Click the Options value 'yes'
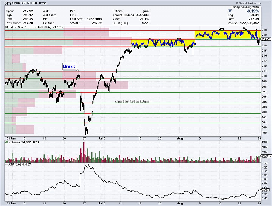Image resolution: width=272 pixels, height=206 pixels. pos(146,11)
